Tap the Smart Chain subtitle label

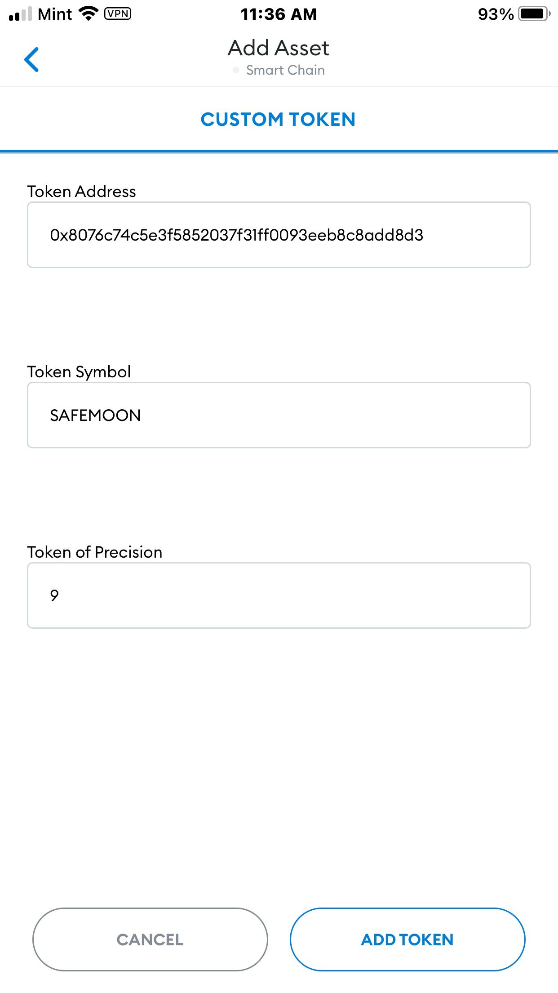click(285, 70)
